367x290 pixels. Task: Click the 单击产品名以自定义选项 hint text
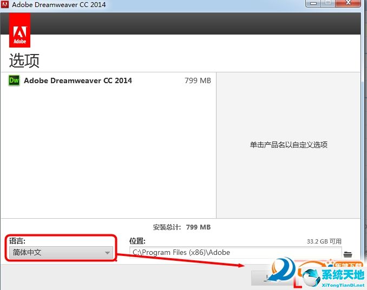[x=289, y=145]
